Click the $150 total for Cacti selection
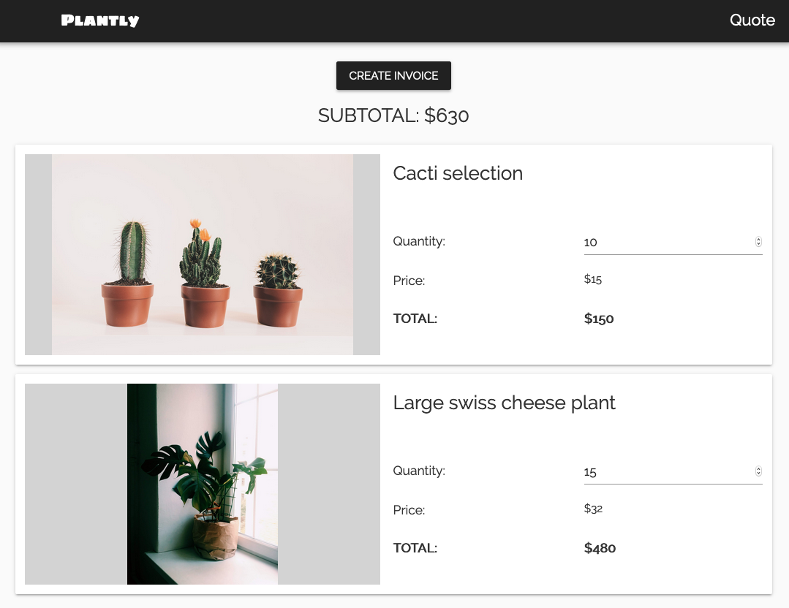 click(x=599, y=319)
